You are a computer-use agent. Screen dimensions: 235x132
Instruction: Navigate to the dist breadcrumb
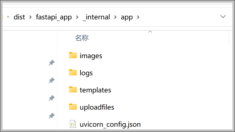pyautogui.click(x=19, y=17)
